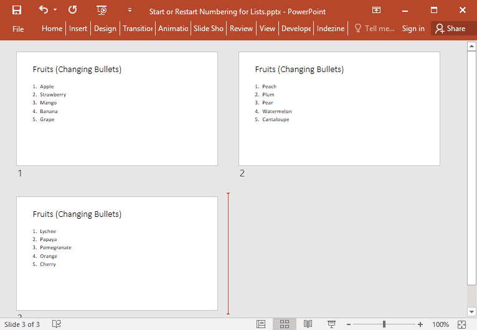Expand the Undo history dropdown arrow
Image resolution: width=477 pixels, height=330 pixels.
coord(55,10)
